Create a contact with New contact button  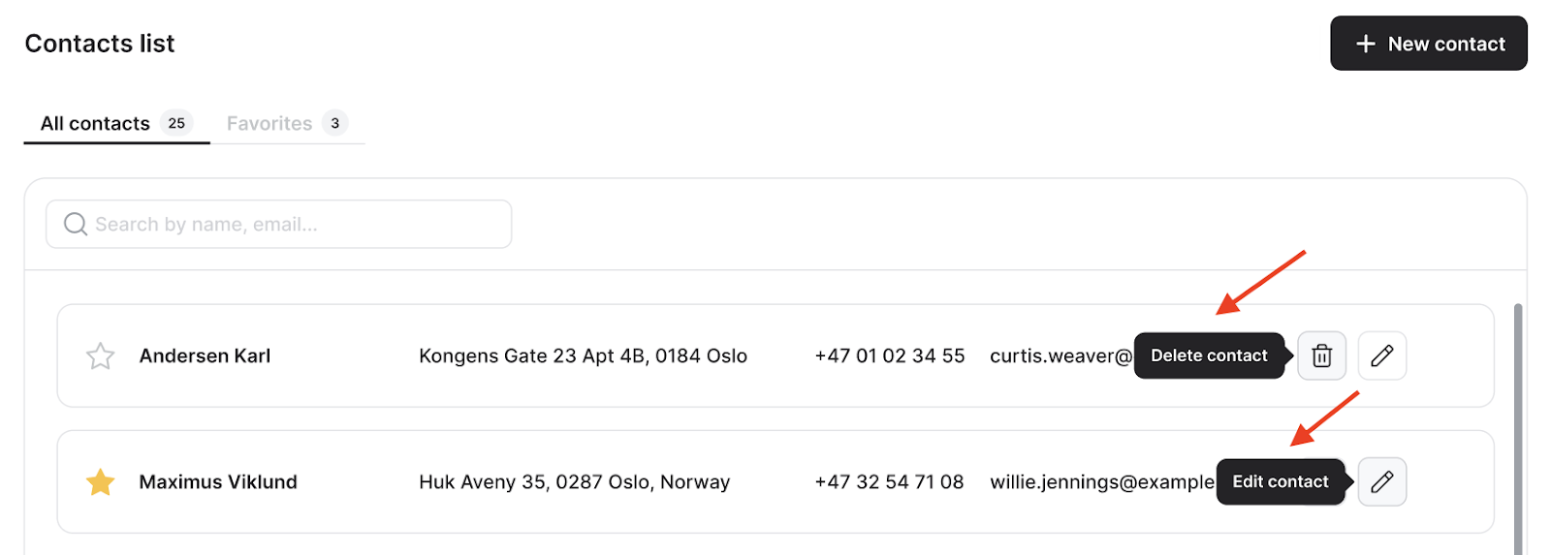(1429, 44)
